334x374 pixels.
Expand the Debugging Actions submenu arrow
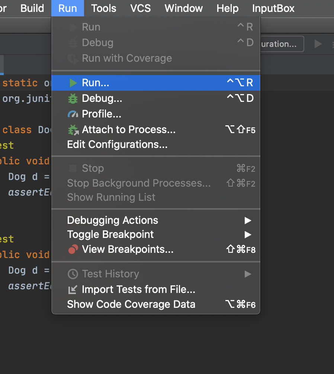click(248, 220)
